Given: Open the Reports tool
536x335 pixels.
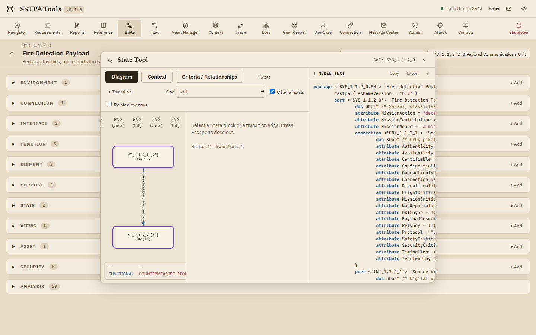Looking at the screenshot, I should click(x=77, y=29).
